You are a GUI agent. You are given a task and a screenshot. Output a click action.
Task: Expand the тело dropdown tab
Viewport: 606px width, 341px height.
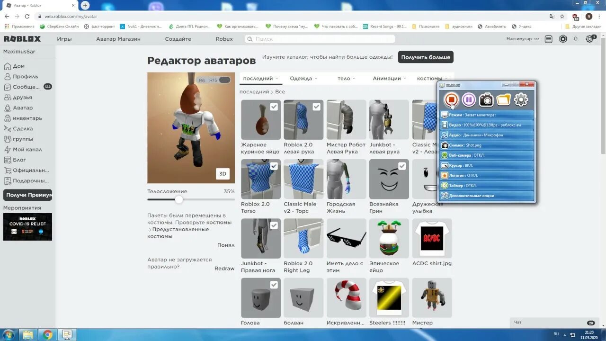coord(347,79)
